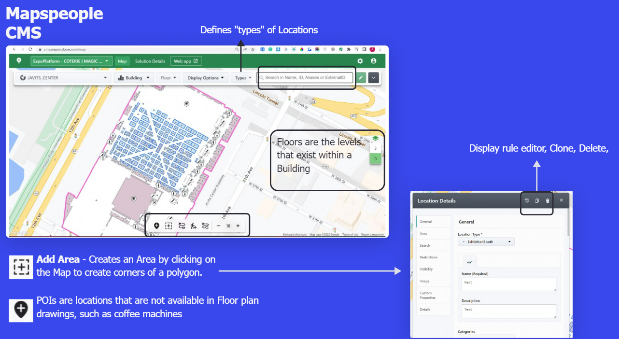The height and width of the screenshot is (339, 619).
Task: Open the Building dropdown
Action: click(134, 78)
